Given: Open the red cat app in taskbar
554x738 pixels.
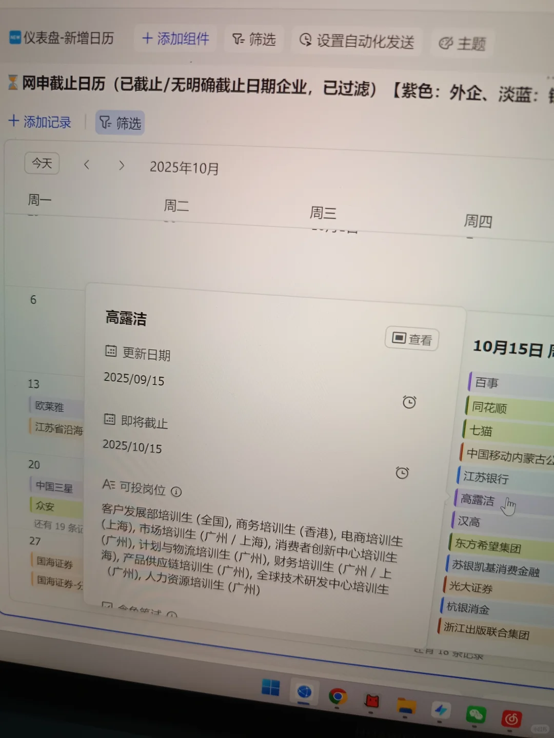Looking at the screenshot, I should point(372,701).
